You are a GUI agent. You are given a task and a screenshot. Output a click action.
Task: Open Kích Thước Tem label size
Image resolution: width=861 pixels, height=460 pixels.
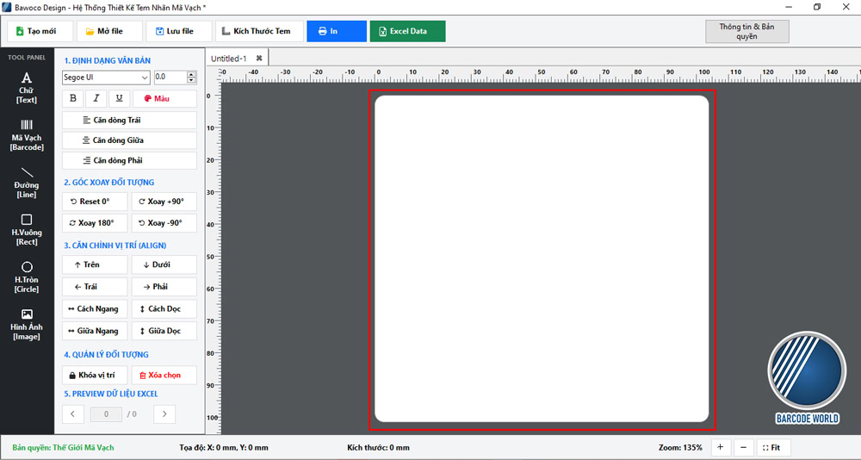[259, 31]
